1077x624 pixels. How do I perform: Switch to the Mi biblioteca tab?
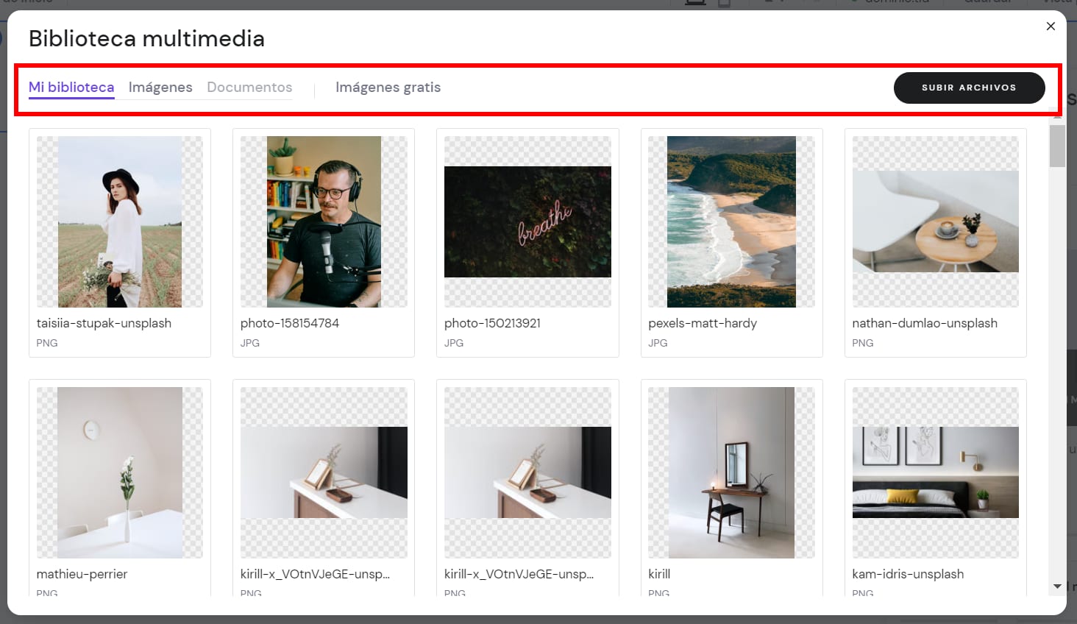71,88
